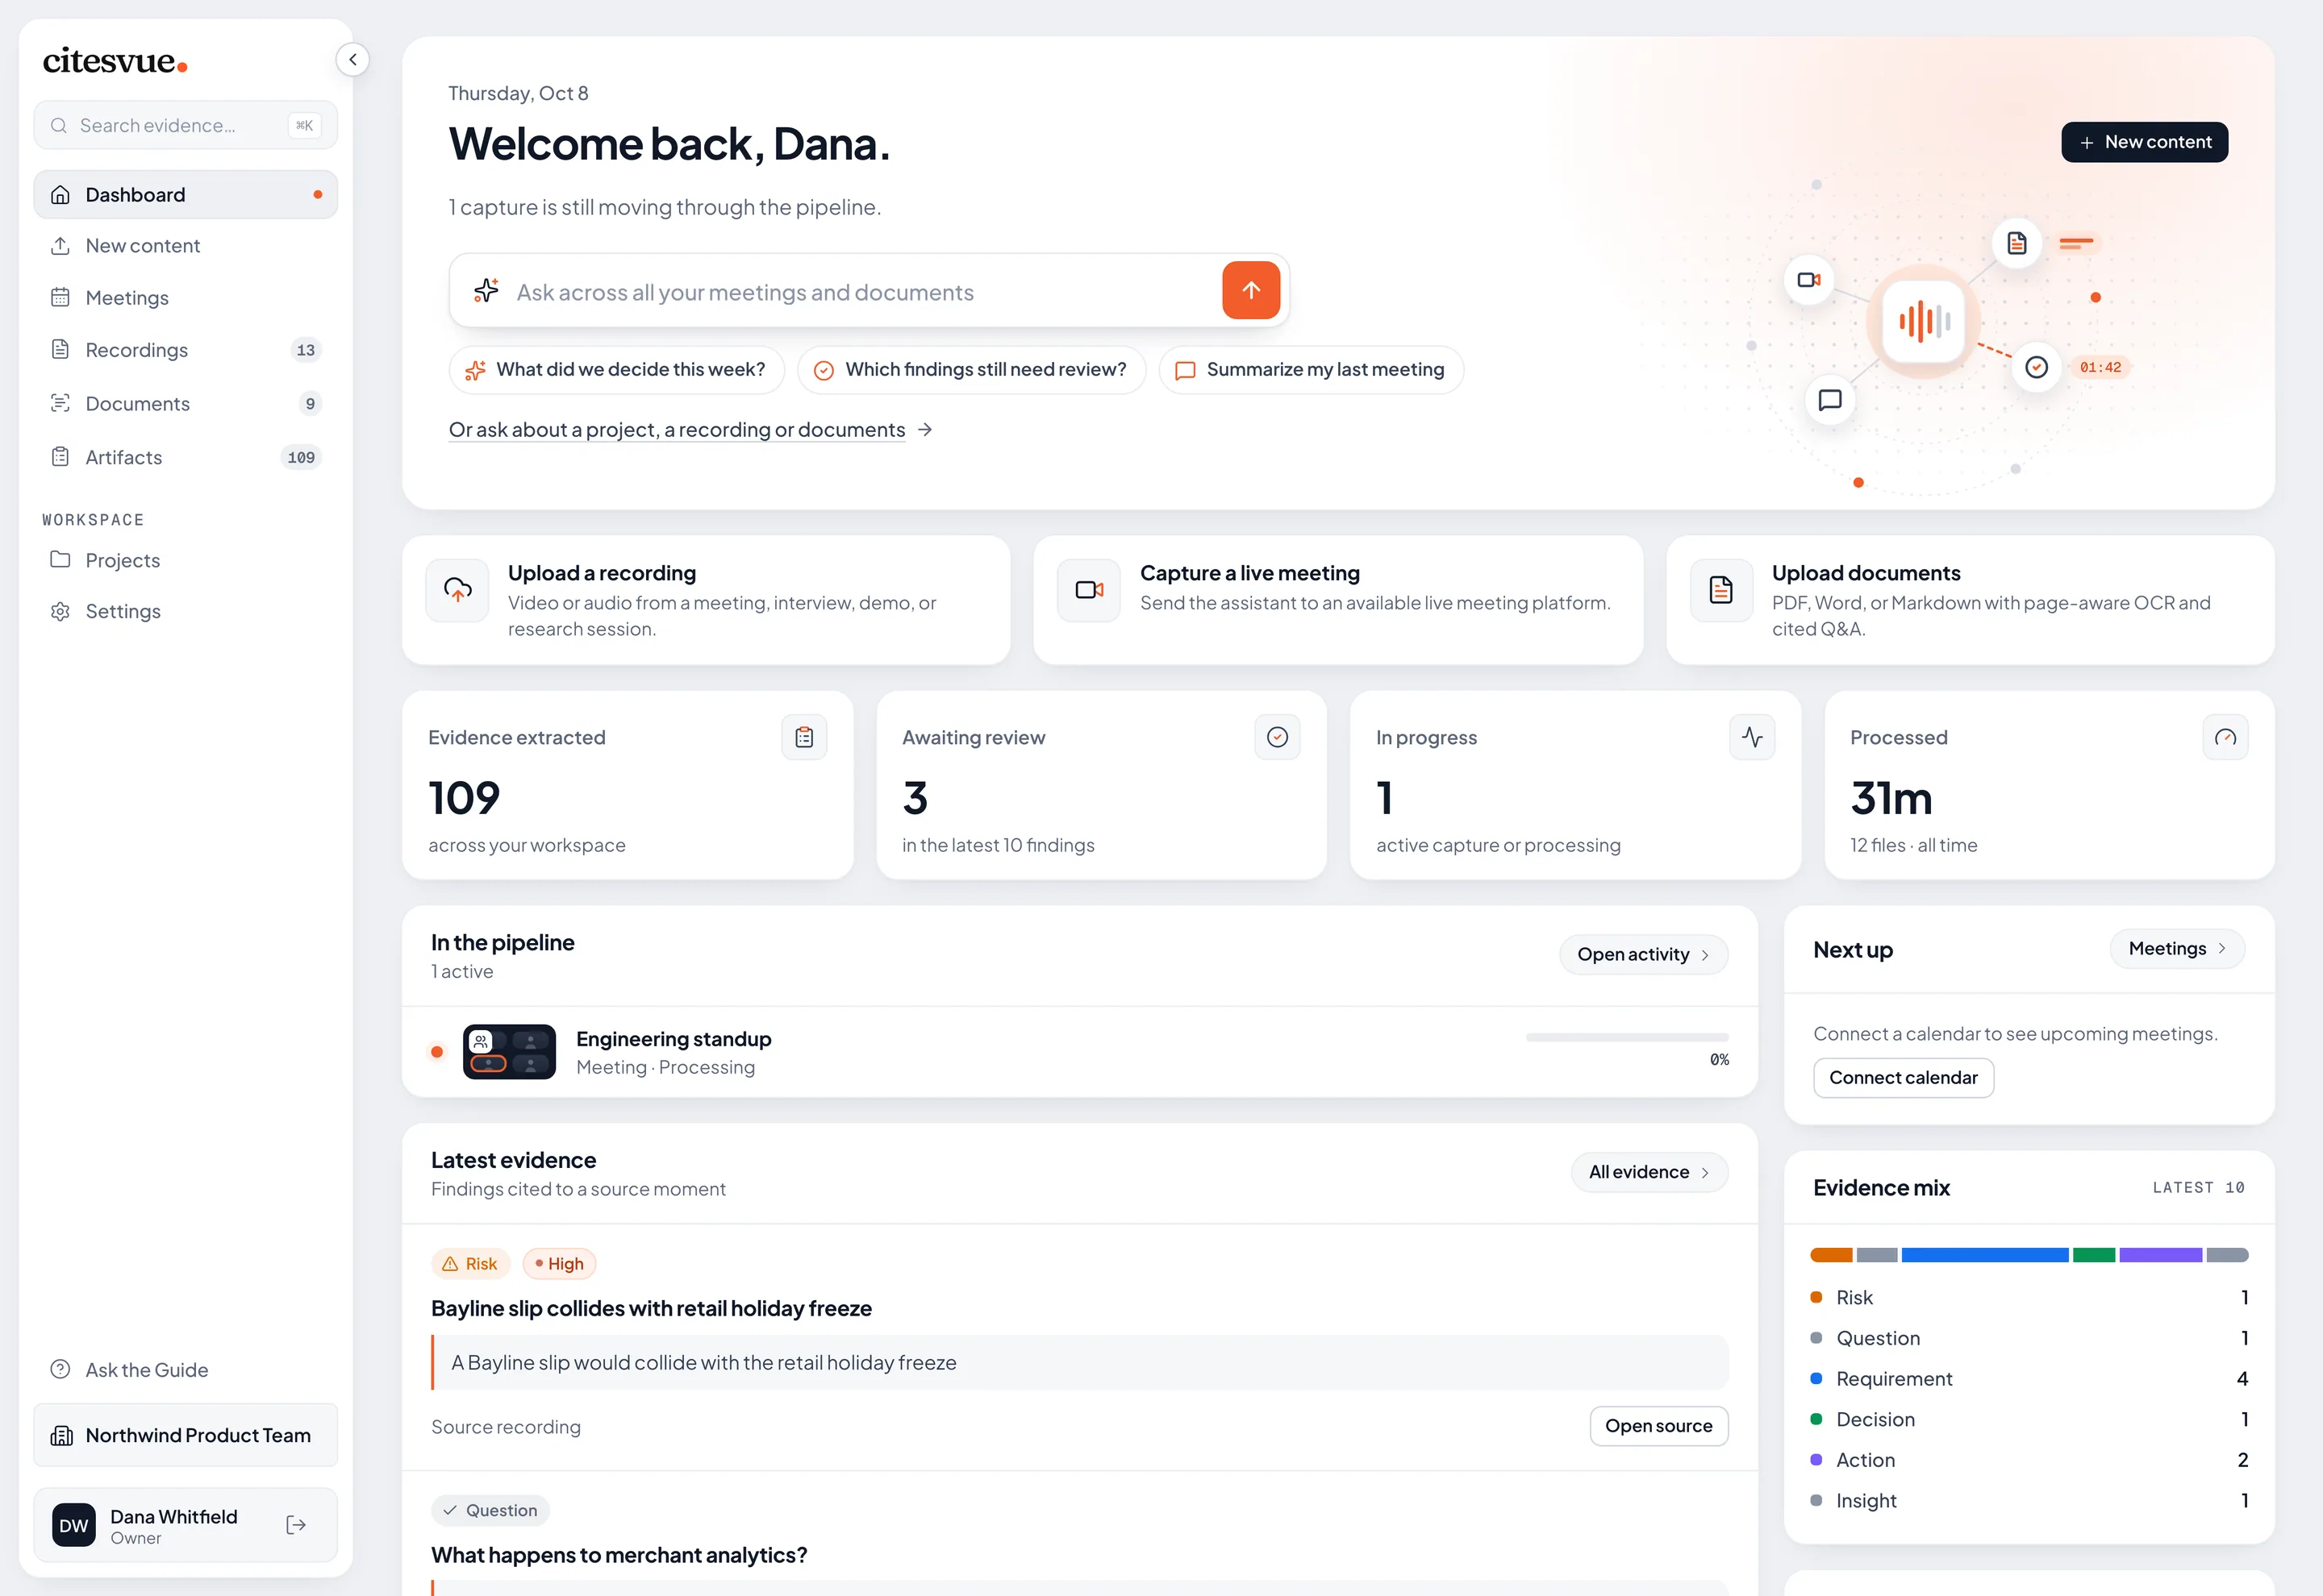Click the audio waveform icon in hero graphic
Screen dimensions: 2323x1596
coord(1924,321)
